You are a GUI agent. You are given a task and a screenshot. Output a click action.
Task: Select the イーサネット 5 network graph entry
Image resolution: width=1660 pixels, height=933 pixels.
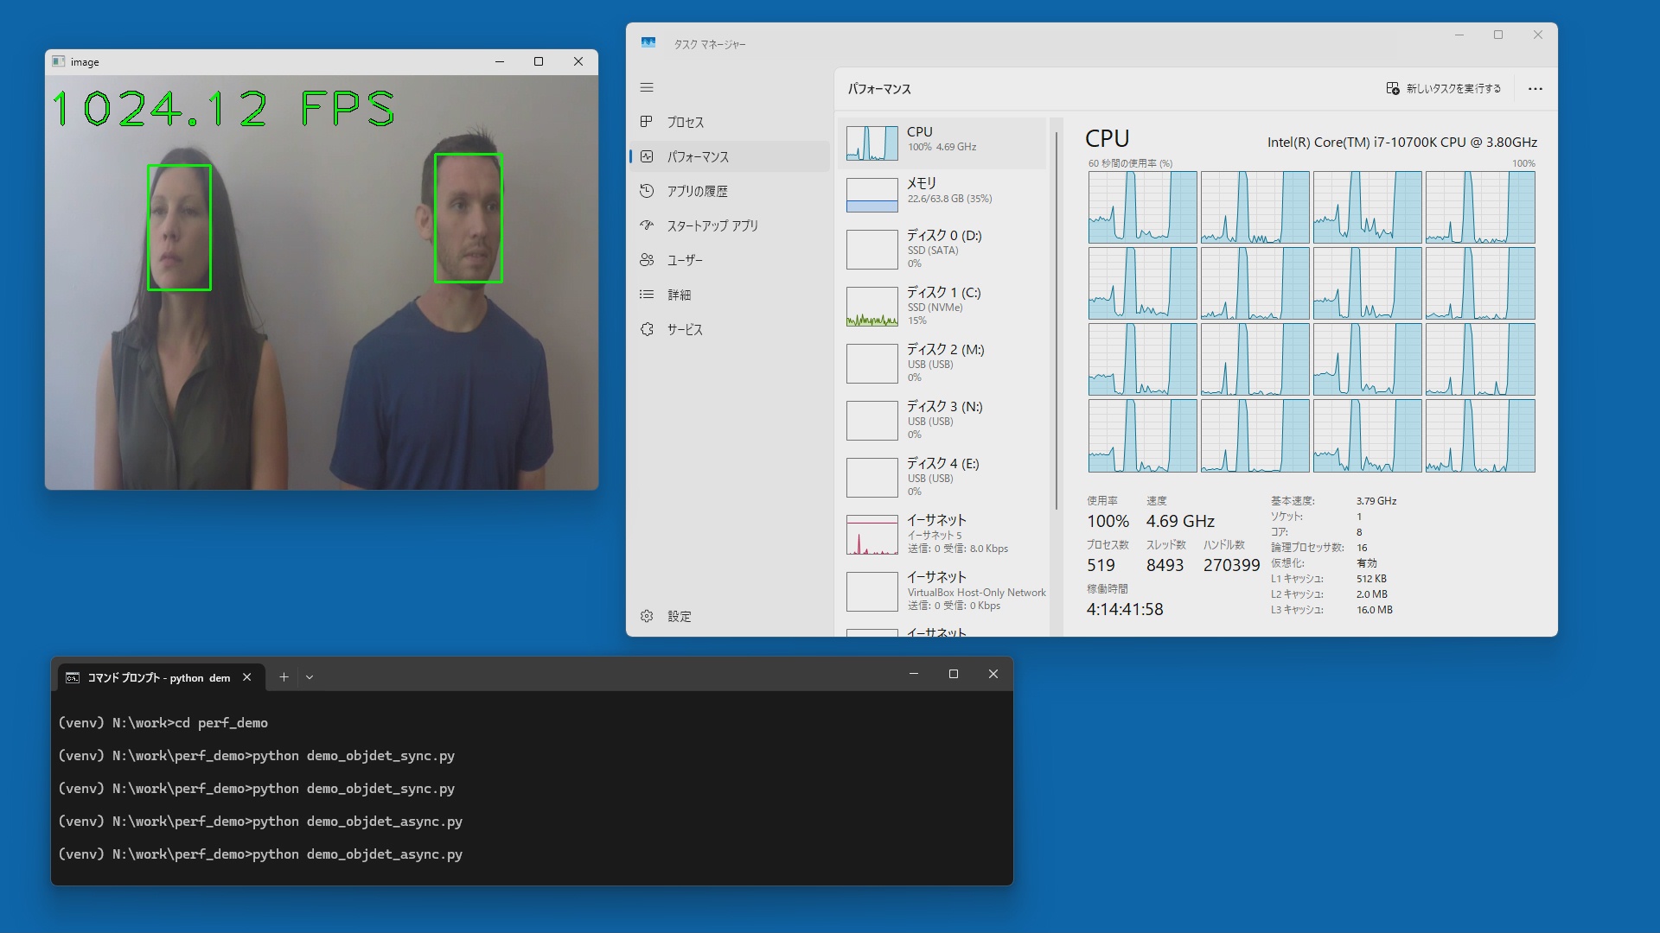(x=871, y=534)
